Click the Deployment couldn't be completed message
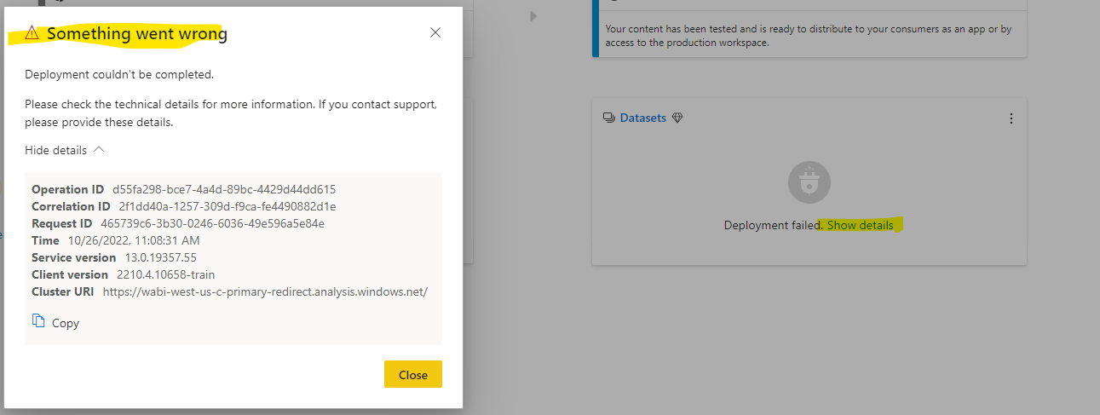This screenshot has height=415, width=1100. click(119, 75)
